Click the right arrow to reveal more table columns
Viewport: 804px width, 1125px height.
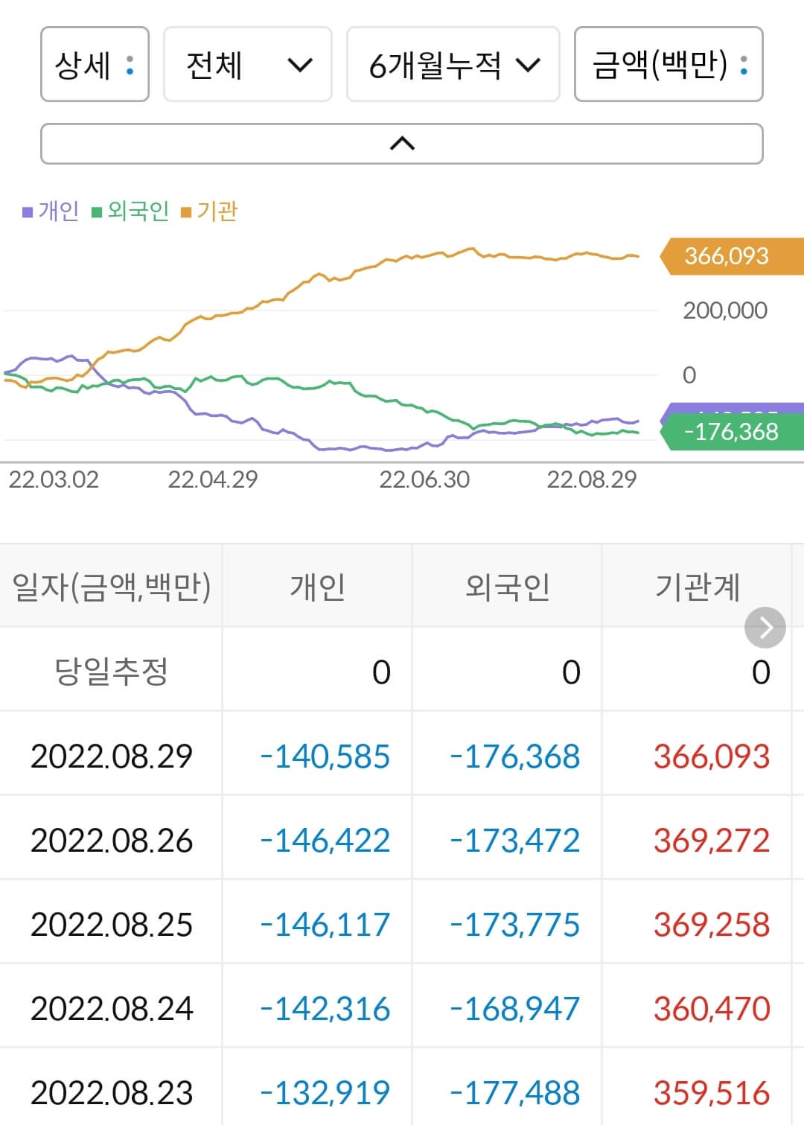[x=765, y=628]
